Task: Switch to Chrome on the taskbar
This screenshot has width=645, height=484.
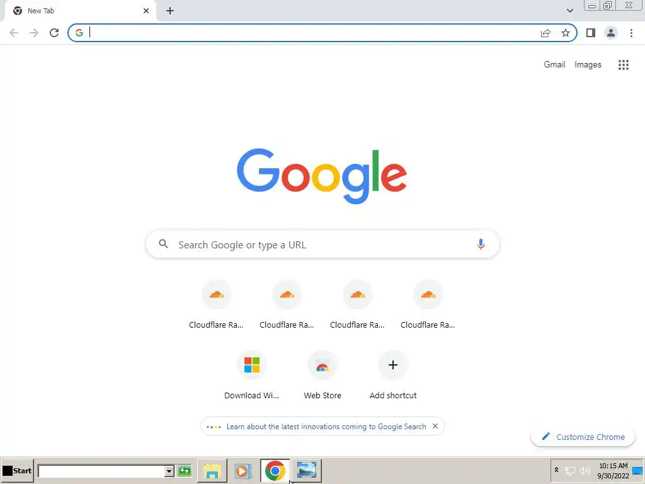Action: click(275, 471)
